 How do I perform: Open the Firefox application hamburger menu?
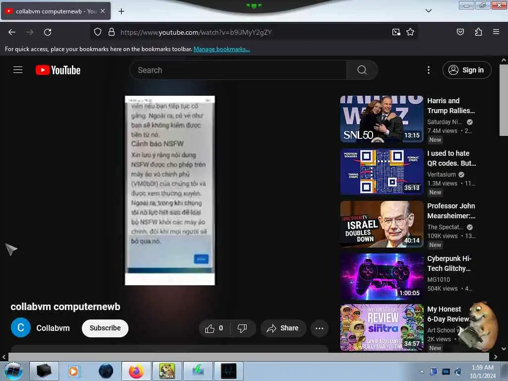pyautogui.click(x=496, y=32)
